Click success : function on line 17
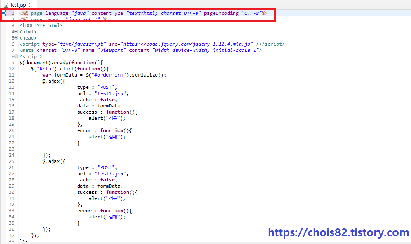 (107, 112)
